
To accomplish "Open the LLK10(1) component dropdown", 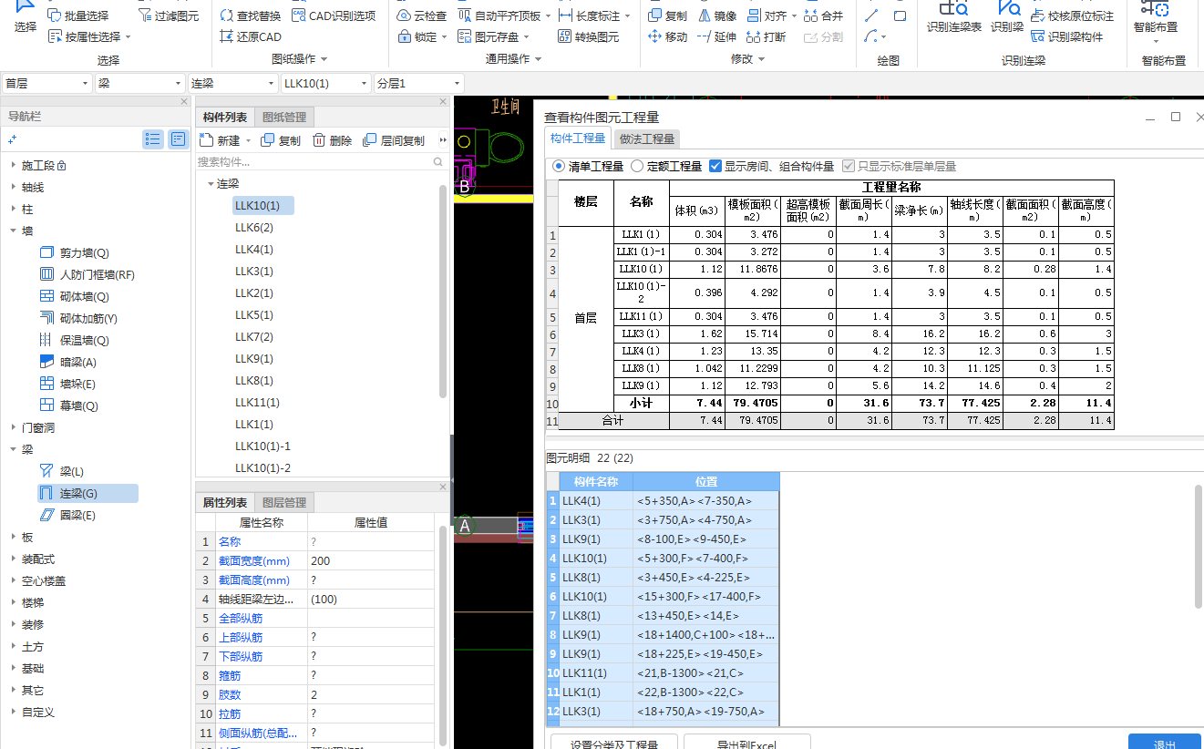I will (325, 83).
